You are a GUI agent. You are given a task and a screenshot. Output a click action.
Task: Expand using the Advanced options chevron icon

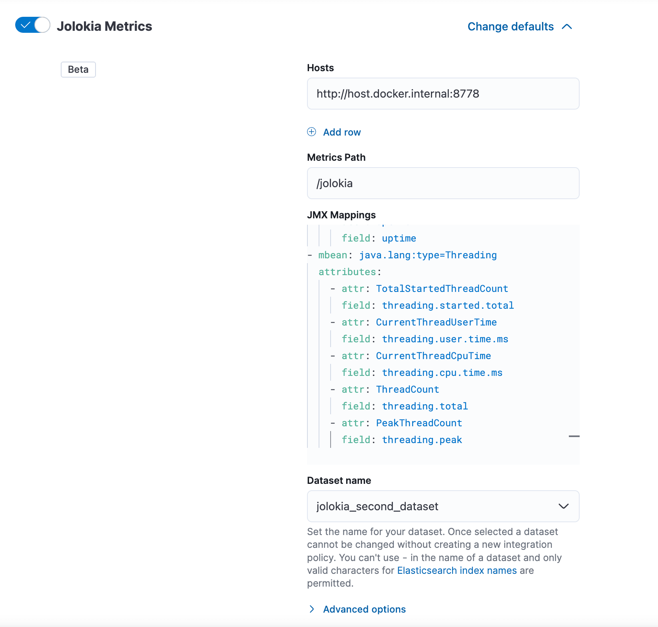[x=312, y=609]
